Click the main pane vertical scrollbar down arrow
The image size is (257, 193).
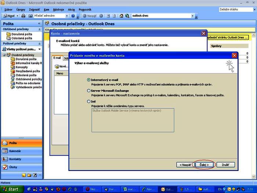coord(254,176)
